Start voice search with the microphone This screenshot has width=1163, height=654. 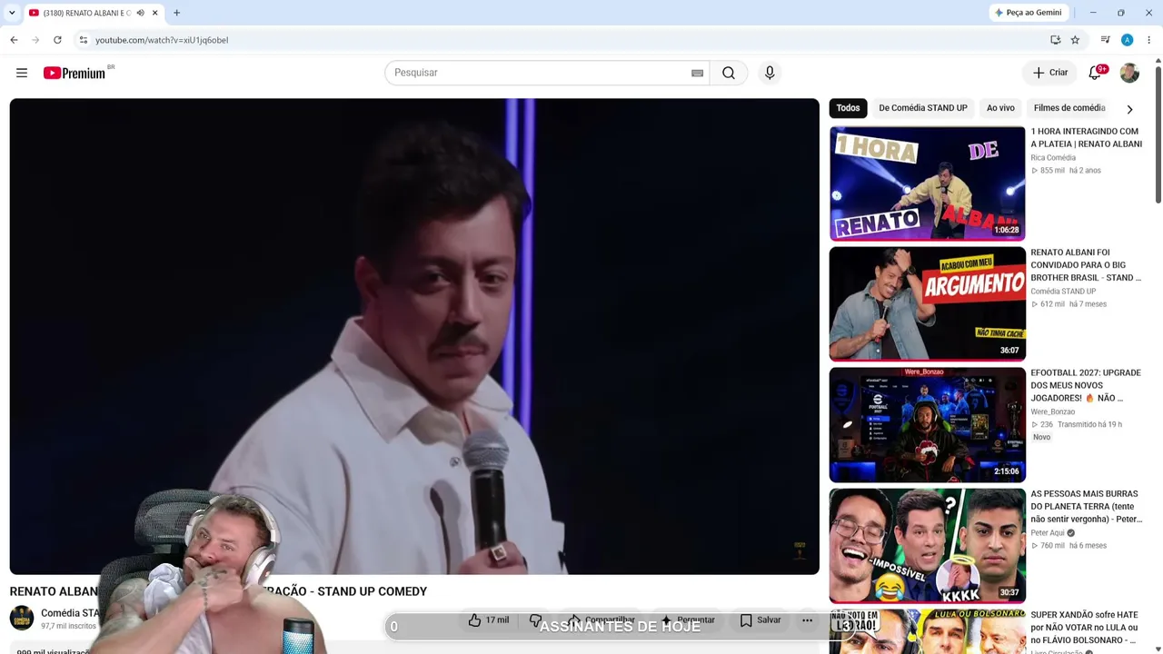(770, 73)
